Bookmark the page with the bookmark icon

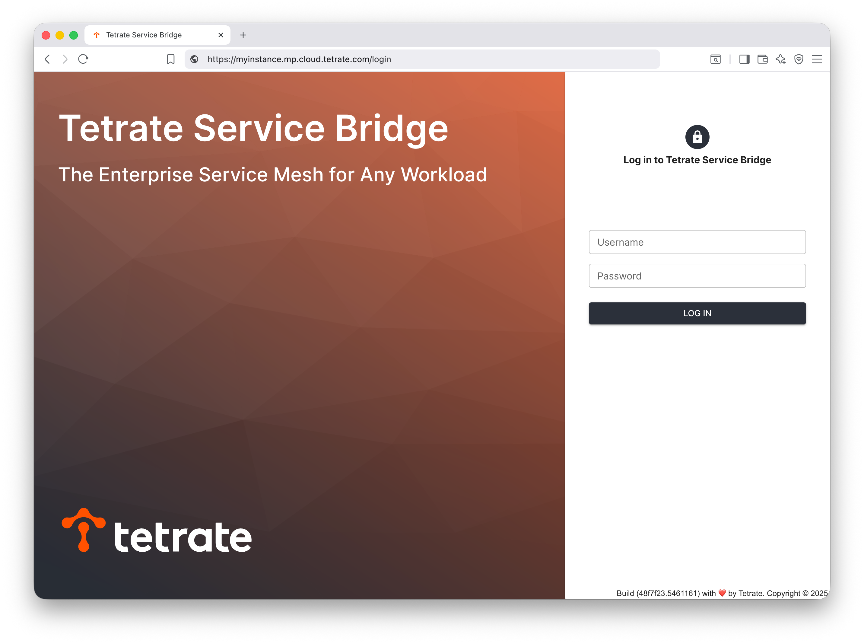click(171, 59)
